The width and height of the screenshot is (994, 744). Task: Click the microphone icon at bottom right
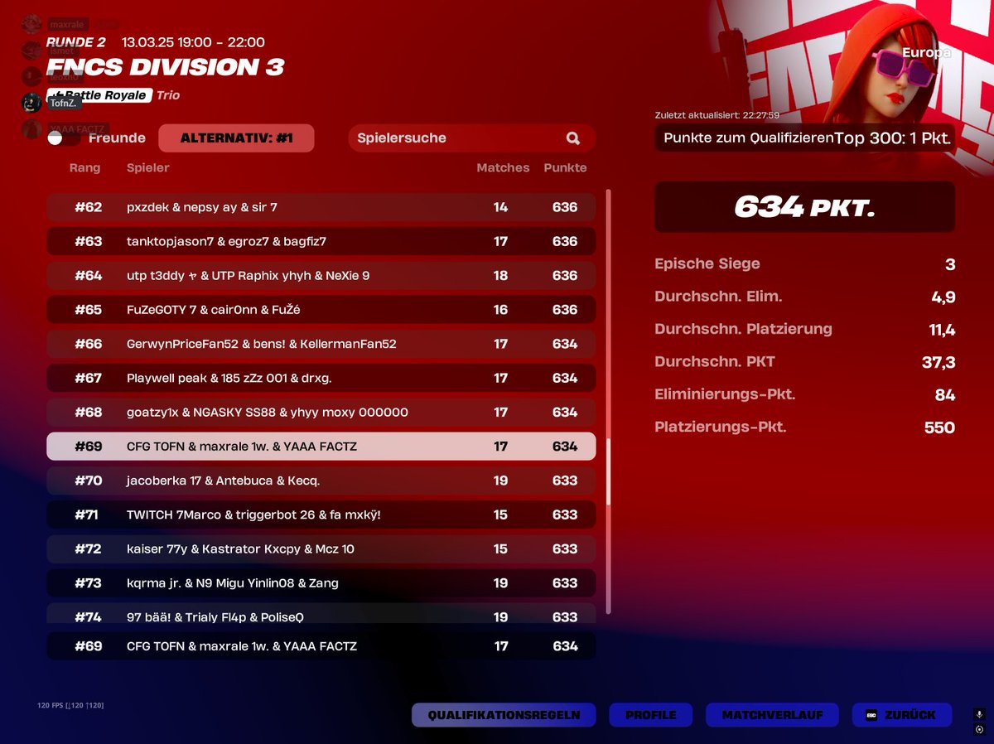point(980,714)
